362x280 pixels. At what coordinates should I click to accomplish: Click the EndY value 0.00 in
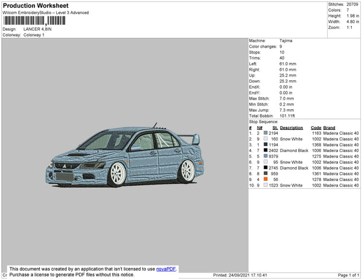[x=286, y=93]
